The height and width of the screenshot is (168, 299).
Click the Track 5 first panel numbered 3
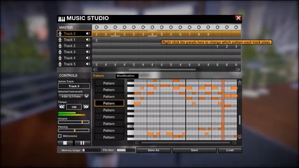pyautogui.click(x=97, y=65)
